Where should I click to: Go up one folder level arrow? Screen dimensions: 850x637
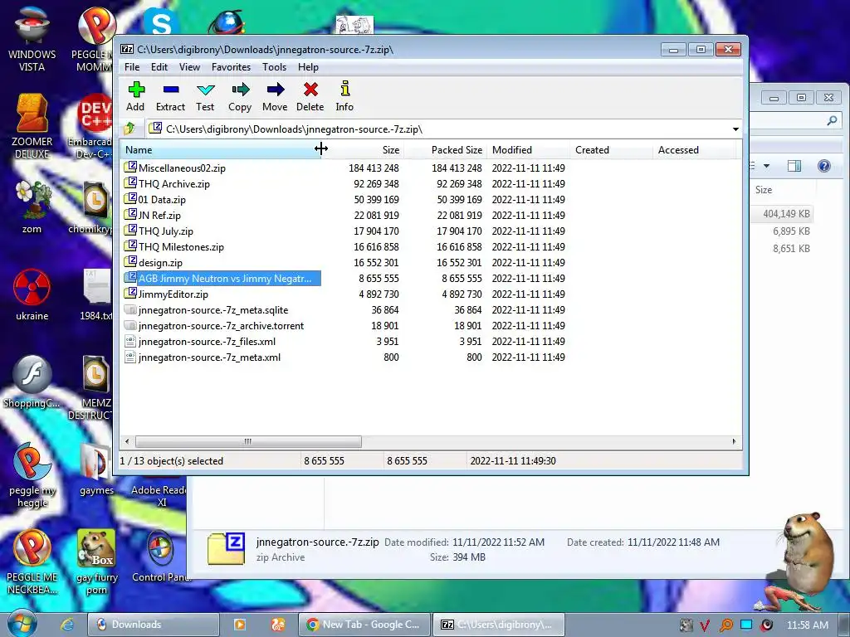point(129,129)
